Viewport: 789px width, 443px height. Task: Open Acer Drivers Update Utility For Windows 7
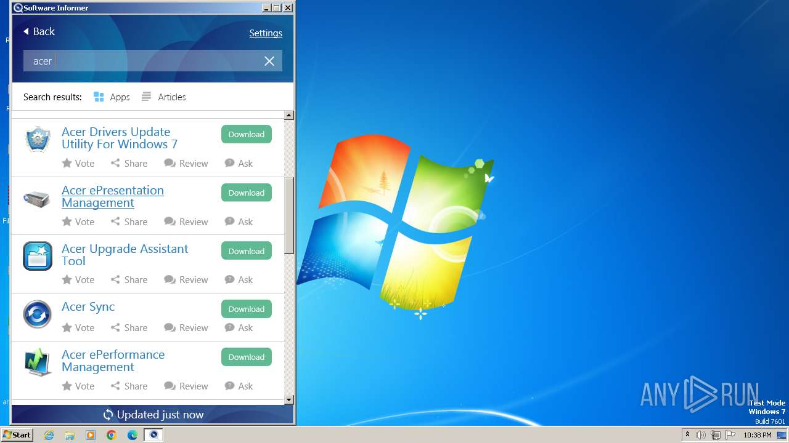coord(120,138)
